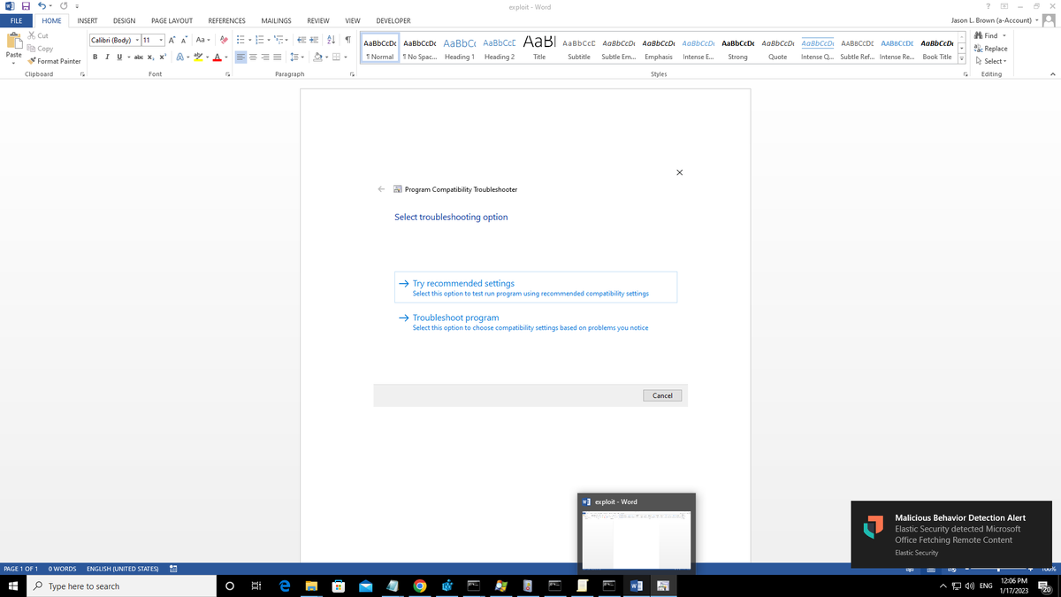This screenshot has width=1061, height=597.
Task: Click Cut in the Clipboard group
Action: pyautogui.click(x=37, y=35)
